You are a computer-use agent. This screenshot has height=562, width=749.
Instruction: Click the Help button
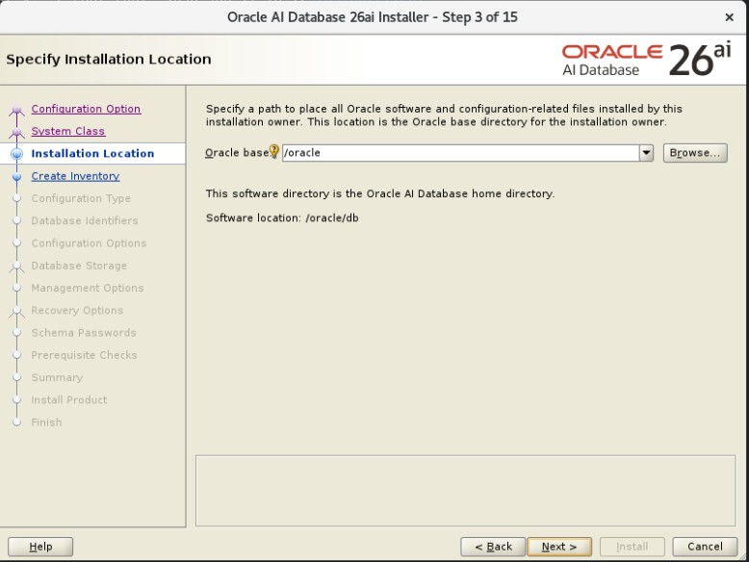[40, 547]
